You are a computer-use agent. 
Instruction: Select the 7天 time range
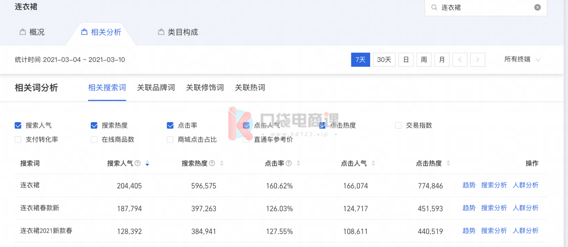[x=360, y=60]
